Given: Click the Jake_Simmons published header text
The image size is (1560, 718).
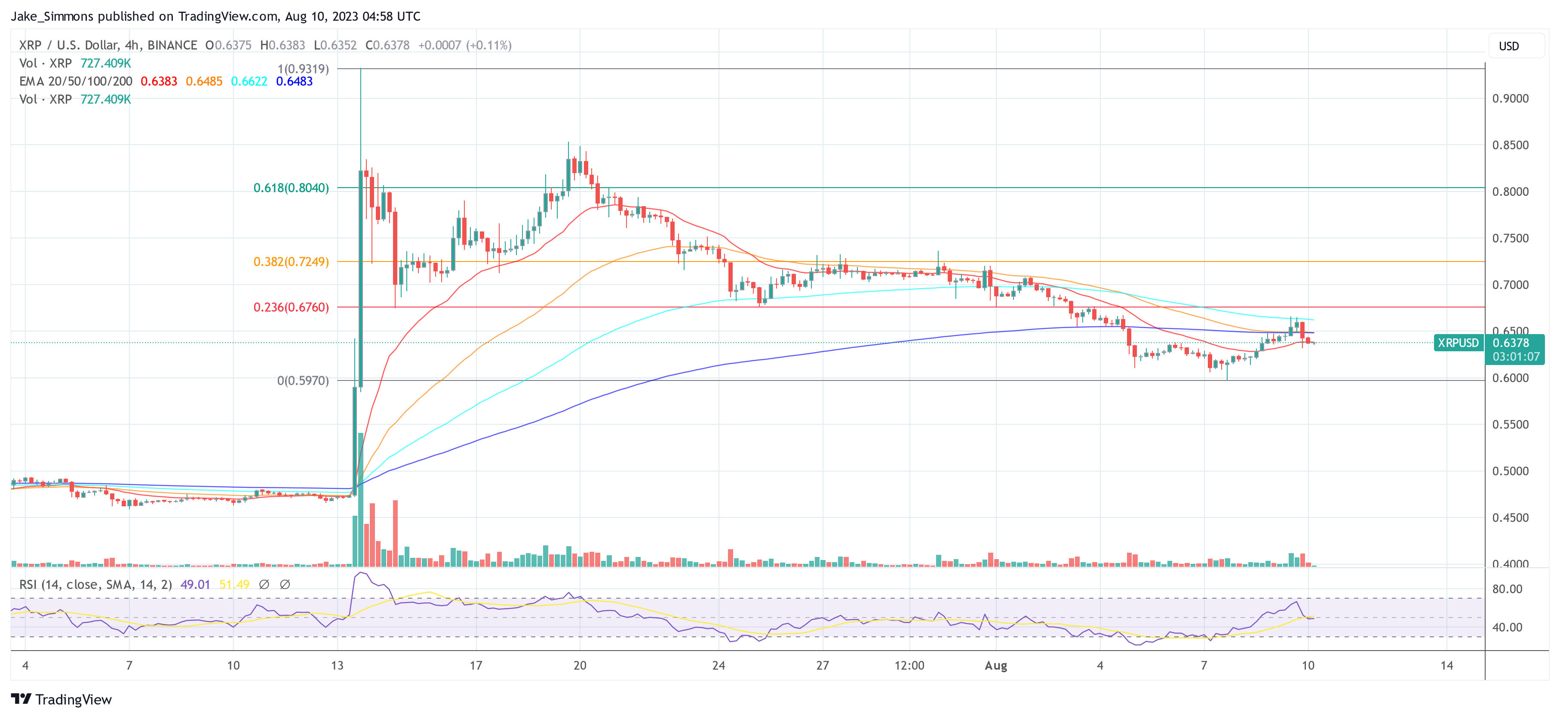Looking at the screenshot, I should [x=215, y=16].
